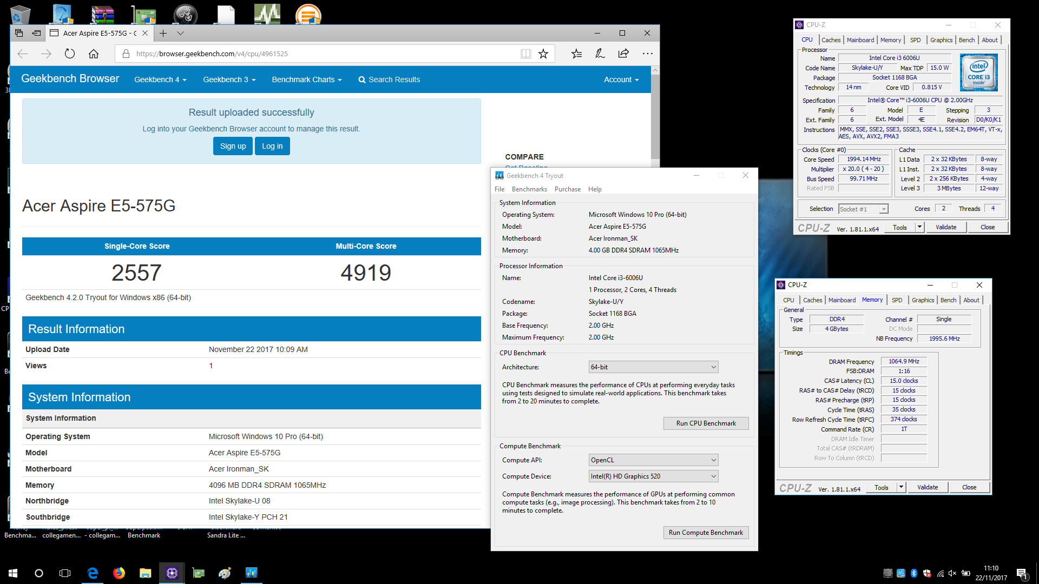1039x584 pixels.
Task: Switch to Geekbench taskbar icon
Action: (251, 573)
